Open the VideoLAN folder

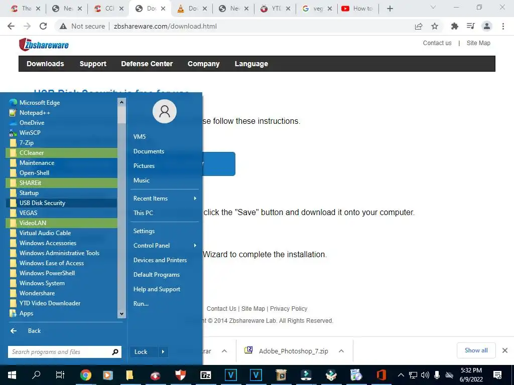61,223
